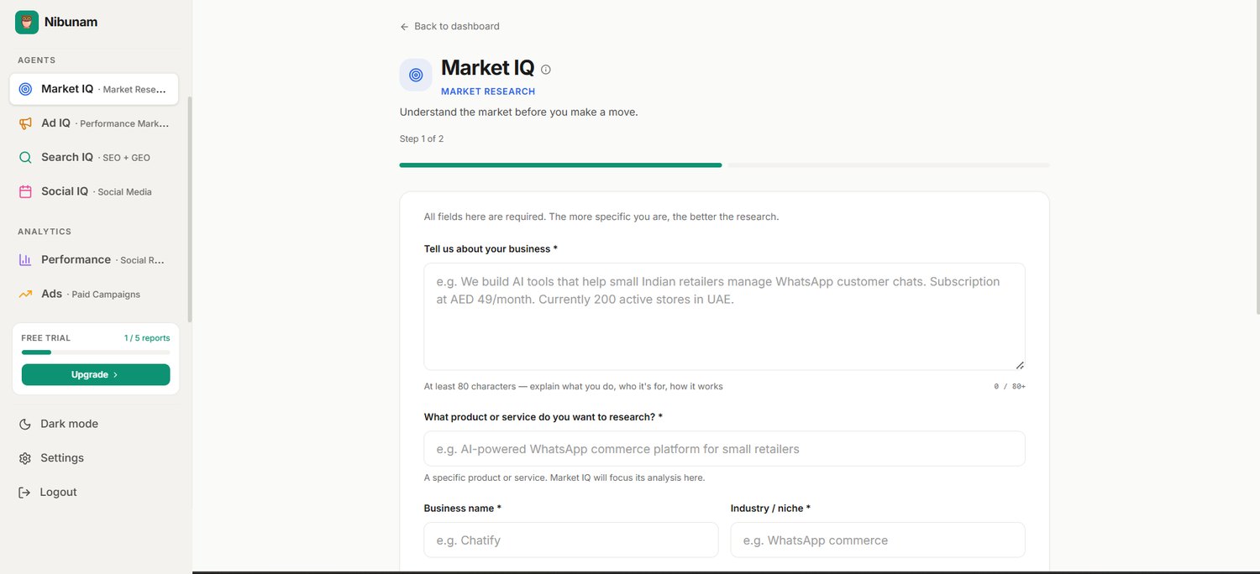Image resolution: width=1260 pixels, height=574 pixels.
Task: Click the Step 1 of 2 progress bar
Action: (724, 165)
